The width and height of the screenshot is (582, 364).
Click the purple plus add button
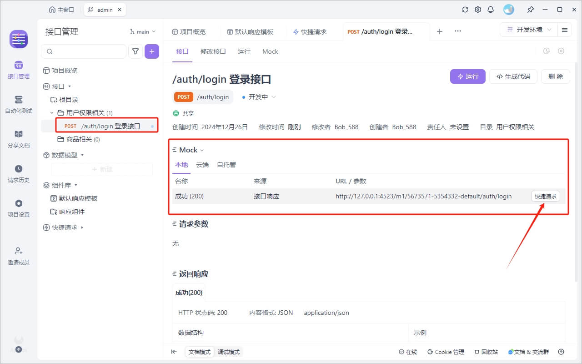152,51
